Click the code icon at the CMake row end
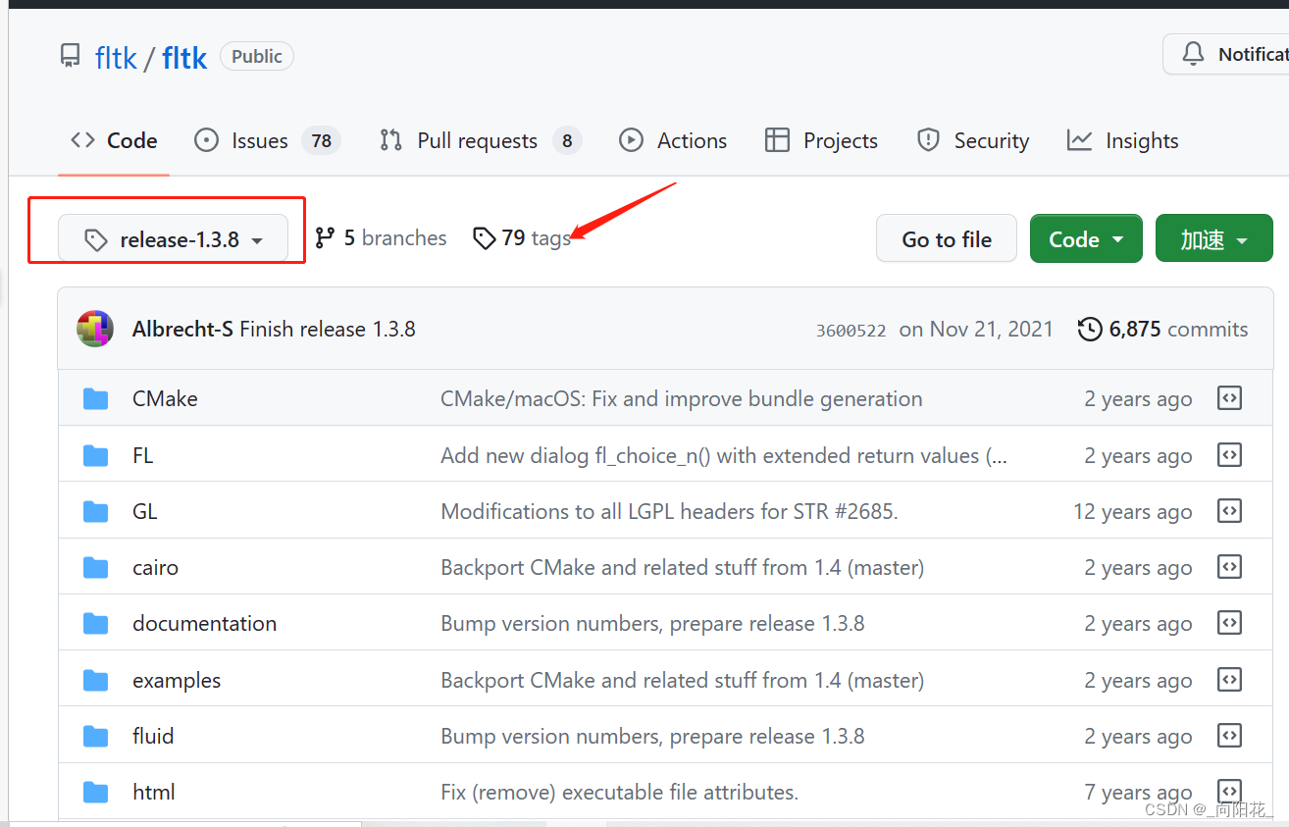The height and width of the screenshot is (827, 1289). (x=1229, y=398)
